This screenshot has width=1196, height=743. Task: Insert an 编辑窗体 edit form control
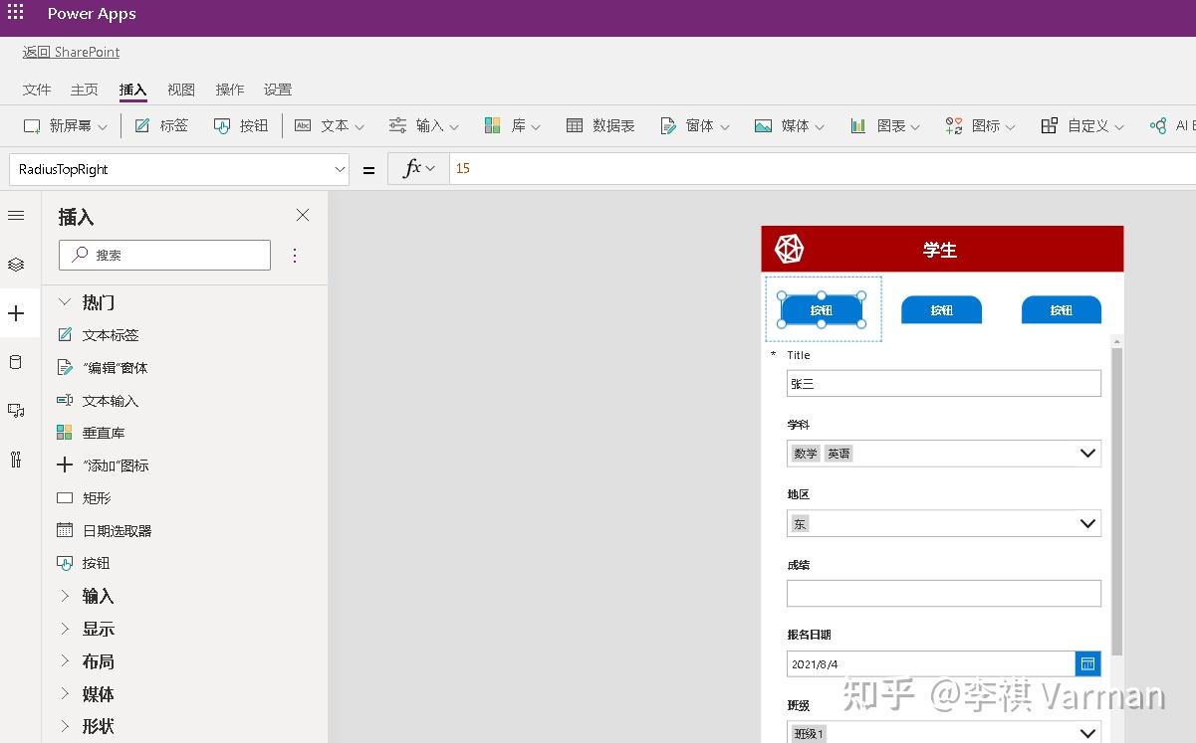coord(115,367)
